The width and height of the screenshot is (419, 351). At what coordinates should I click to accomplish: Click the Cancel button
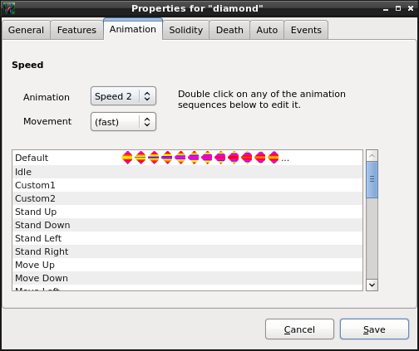(x=299, y=329)
